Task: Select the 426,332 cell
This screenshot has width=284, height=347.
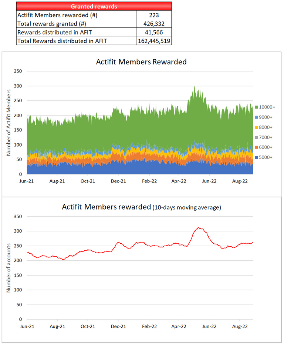Action: click(x=154, y=24)
